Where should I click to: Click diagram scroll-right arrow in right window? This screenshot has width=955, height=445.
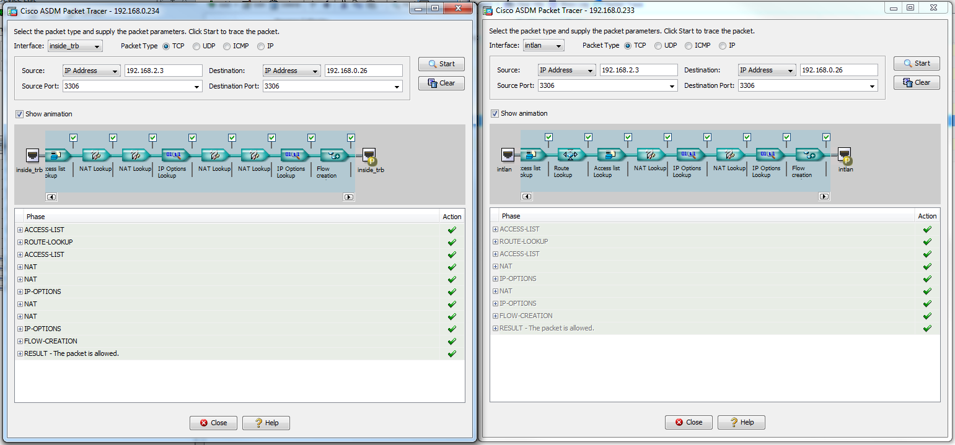(824, 196)
